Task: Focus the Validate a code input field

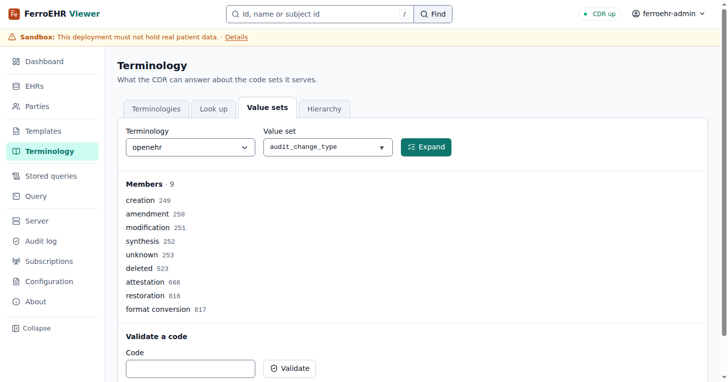Action: point(191,369)
